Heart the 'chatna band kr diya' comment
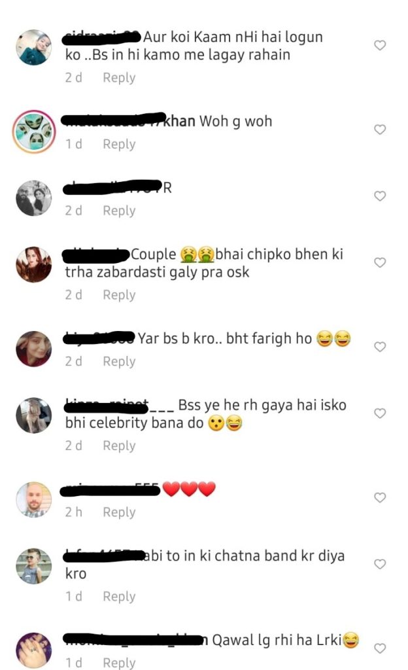 (380, 563)
